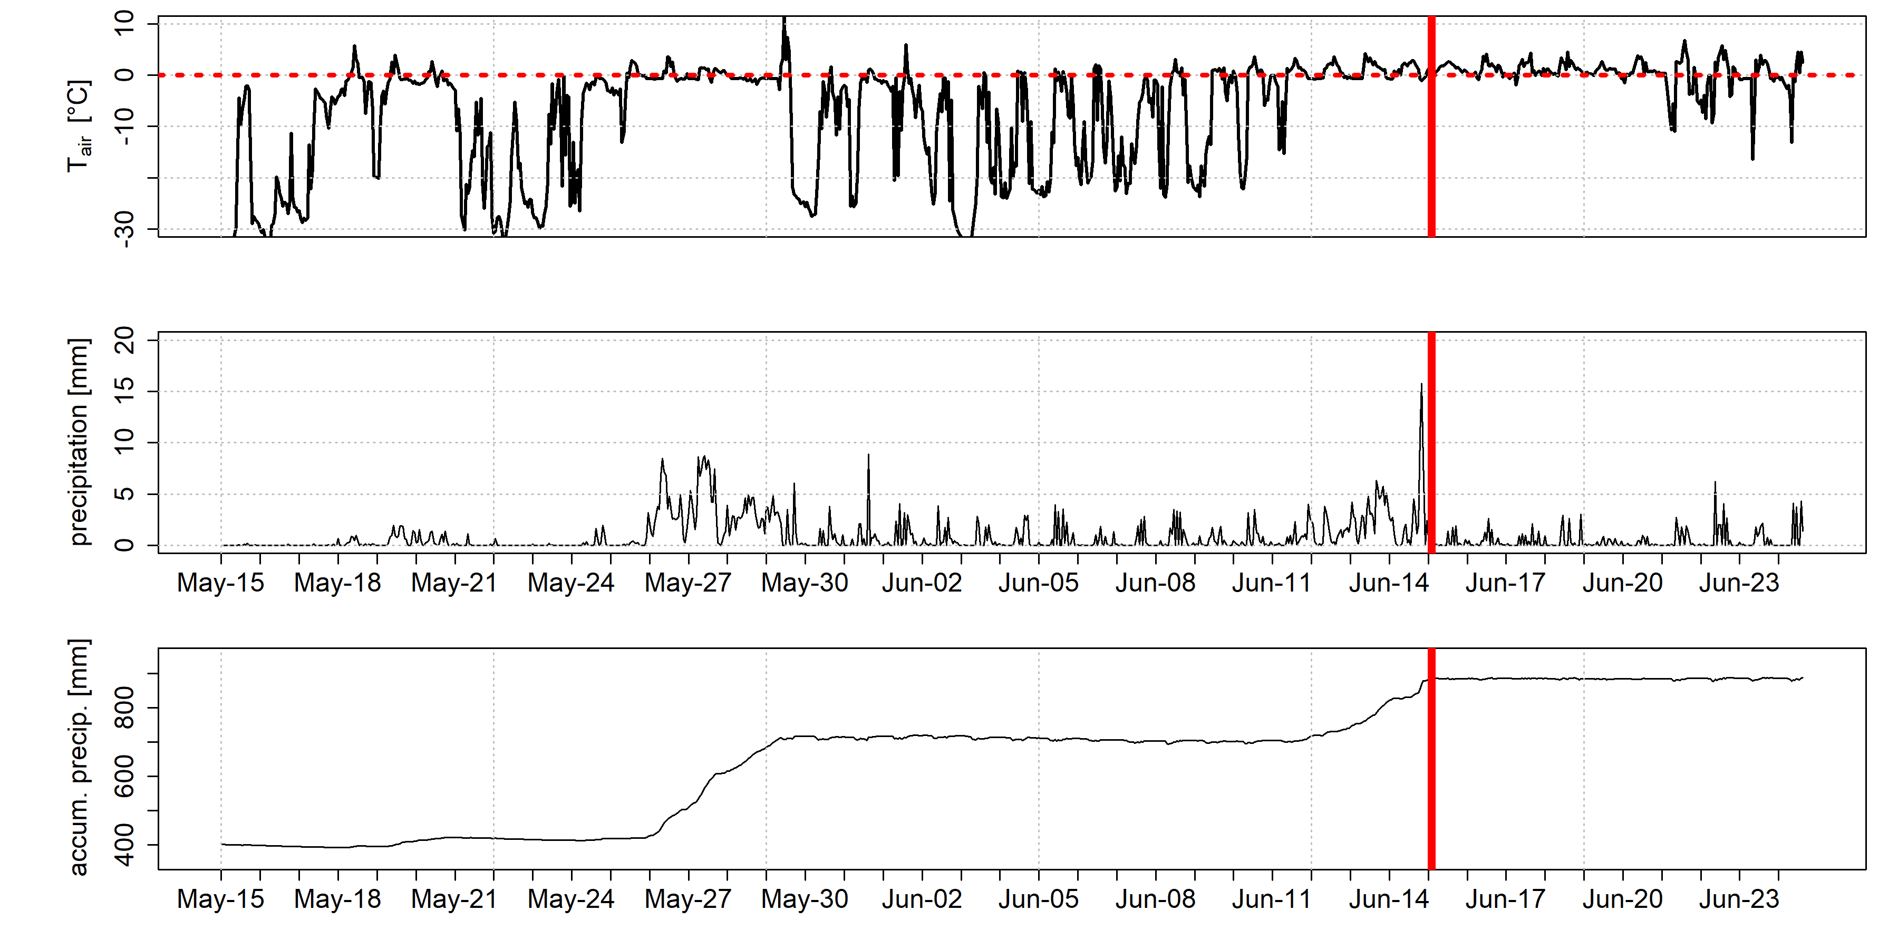Click the red vertical marker in the air temperature panel
This screenshot has height=949, width=1898.
coord(1431,127)
